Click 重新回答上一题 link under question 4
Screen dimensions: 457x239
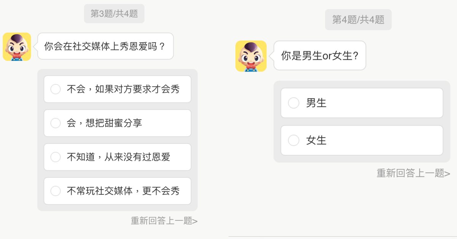point(413,173)
